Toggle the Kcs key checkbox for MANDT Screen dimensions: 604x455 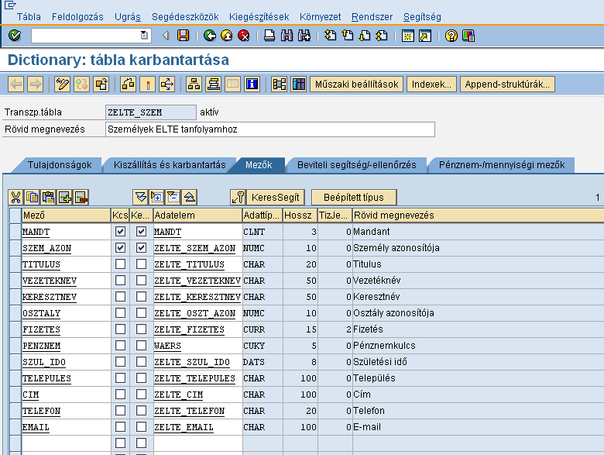click(x=121, y=231)
